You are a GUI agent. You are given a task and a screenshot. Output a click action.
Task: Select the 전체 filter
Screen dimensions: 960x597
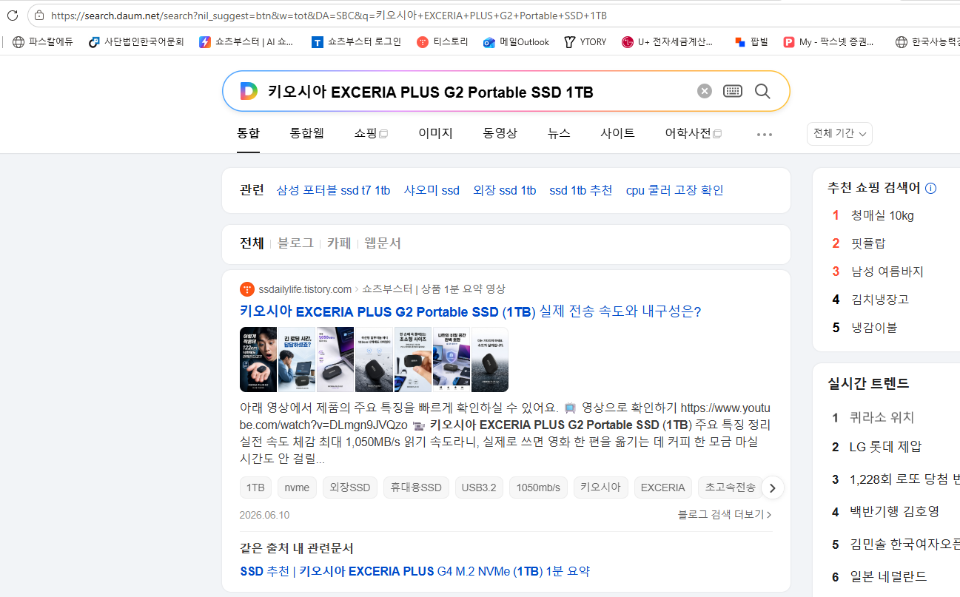click(x=252, y=243)
